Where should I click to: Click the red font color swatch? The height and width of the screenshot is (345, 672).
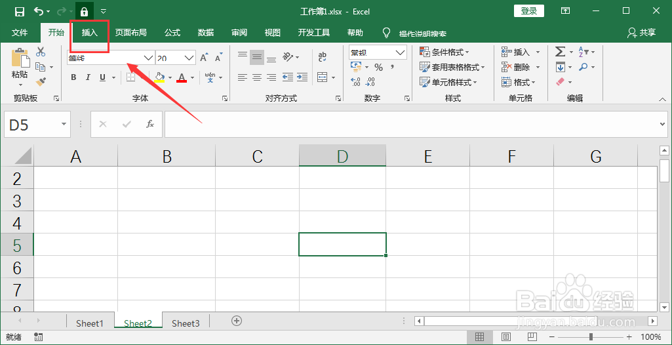182,77
